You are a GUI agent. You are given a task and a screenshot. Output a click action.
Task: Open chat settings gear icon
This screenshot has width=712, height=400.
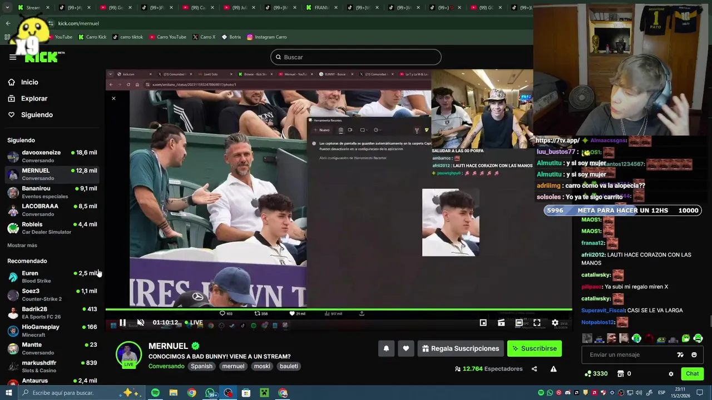pyautogui.click(x=671, y=374)
